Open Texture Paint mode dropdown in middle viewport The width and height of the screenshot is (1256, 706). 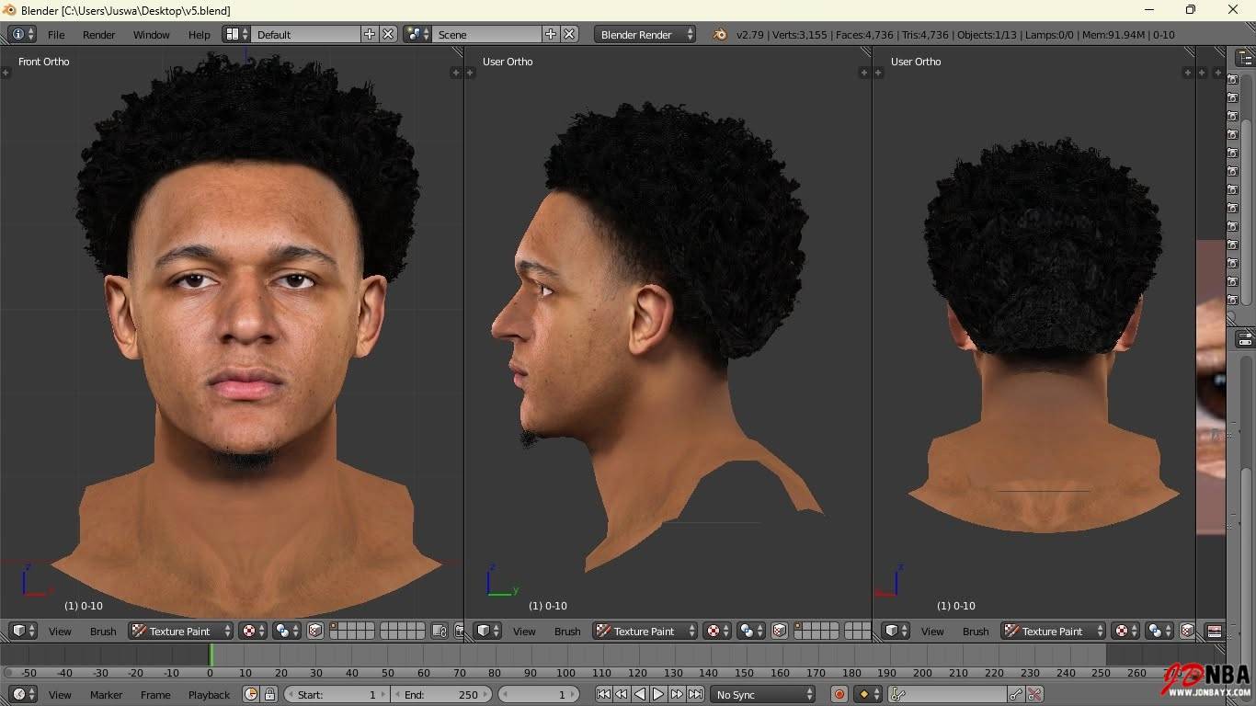645,631
